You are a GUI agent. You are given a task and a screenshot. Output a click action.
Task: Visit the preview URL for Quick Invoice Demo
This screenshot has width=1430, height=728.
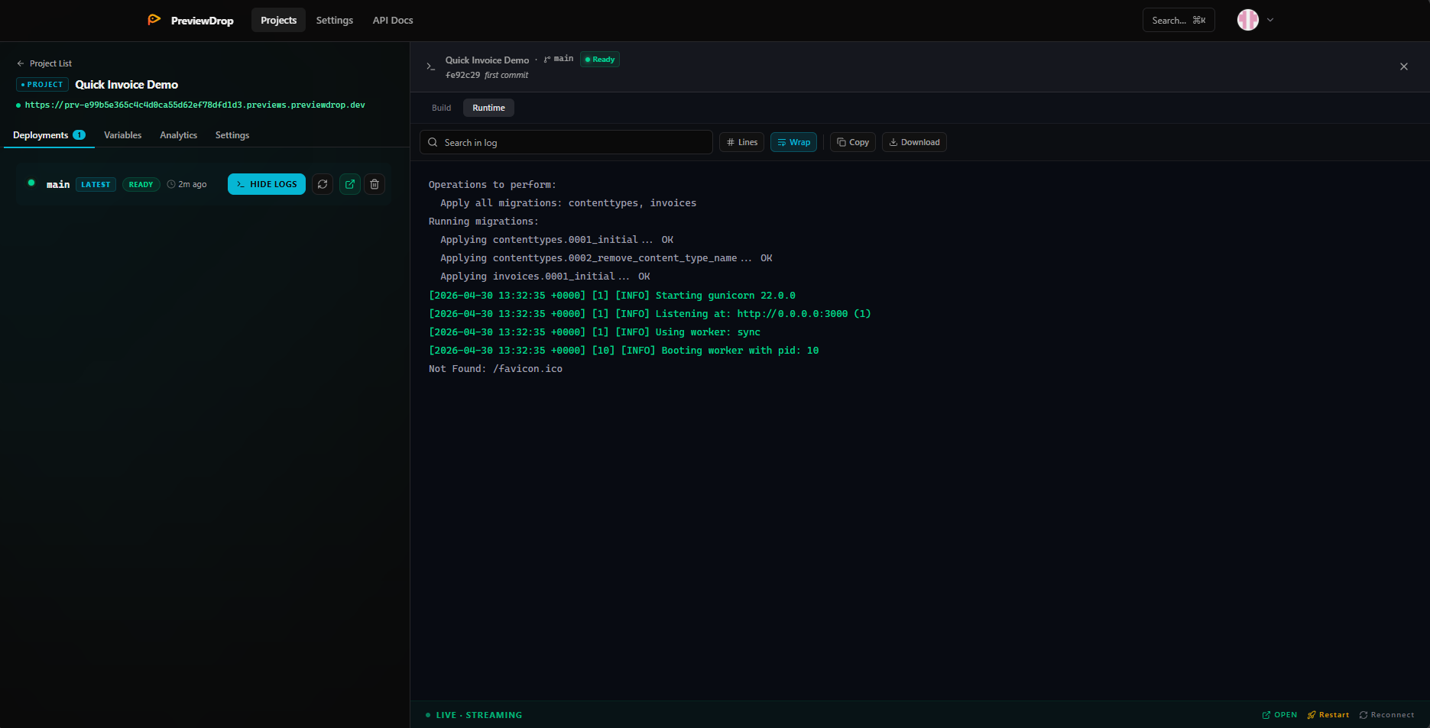[193, 105]
